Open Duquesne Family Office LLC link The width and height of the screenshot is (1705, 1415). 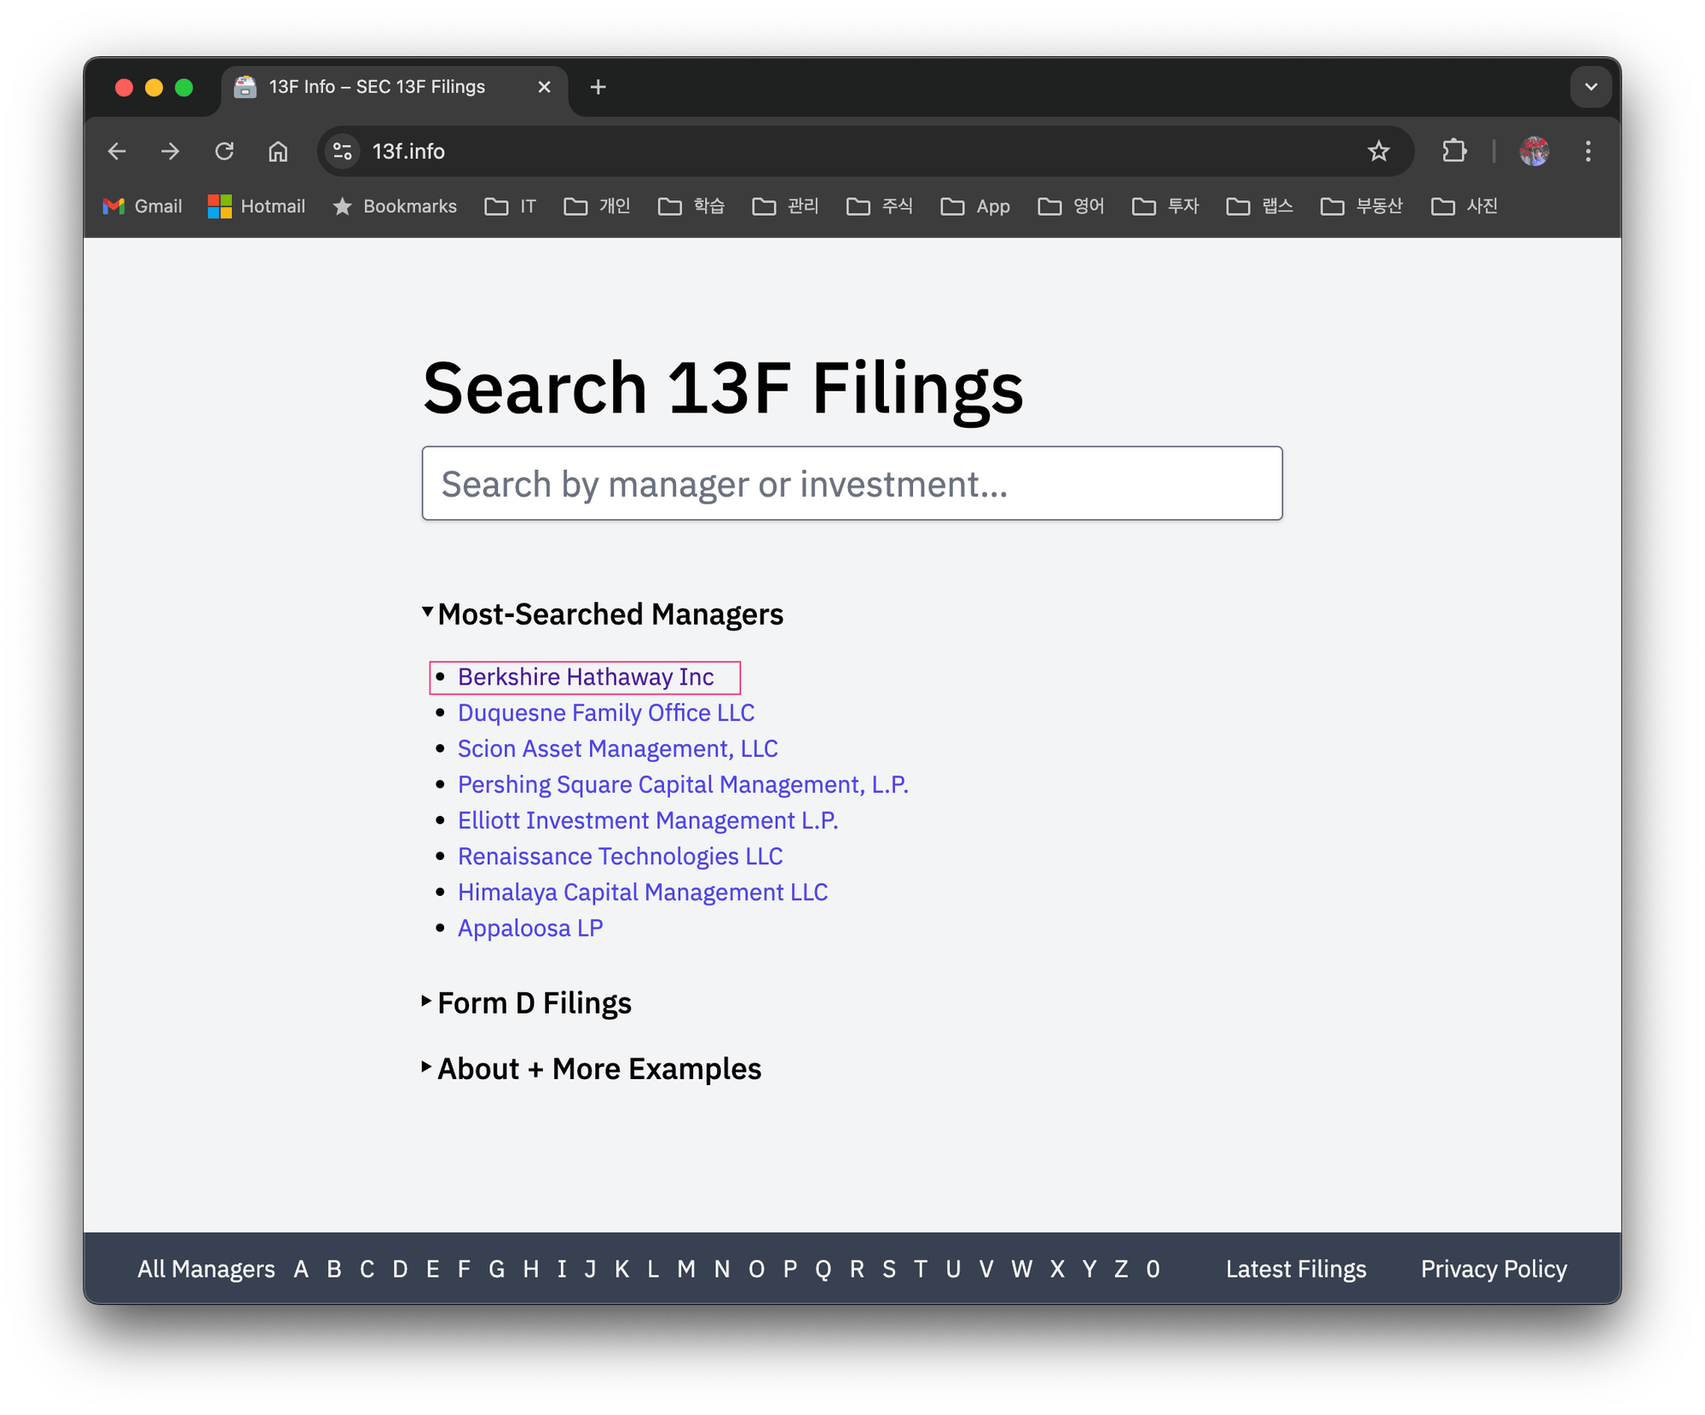click(x=606, y=713)
